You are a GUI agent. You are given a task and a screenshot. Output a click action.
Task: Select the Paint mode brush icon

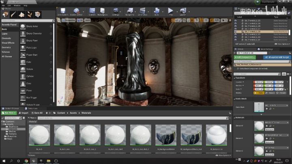(x=13, y=15)
